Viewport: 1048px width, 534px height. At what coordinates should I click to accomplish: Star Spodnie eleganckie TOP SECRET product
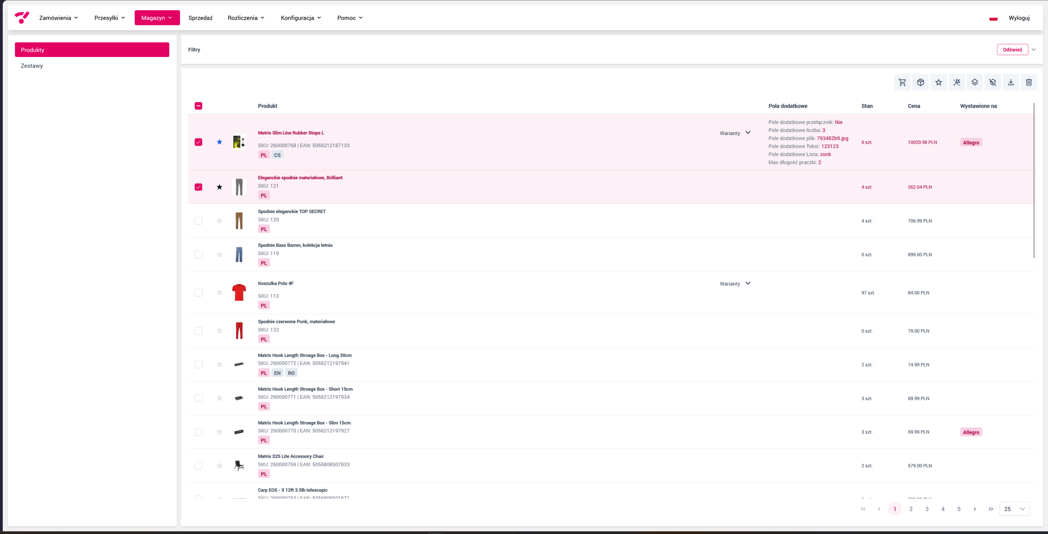tap(219, 221)
